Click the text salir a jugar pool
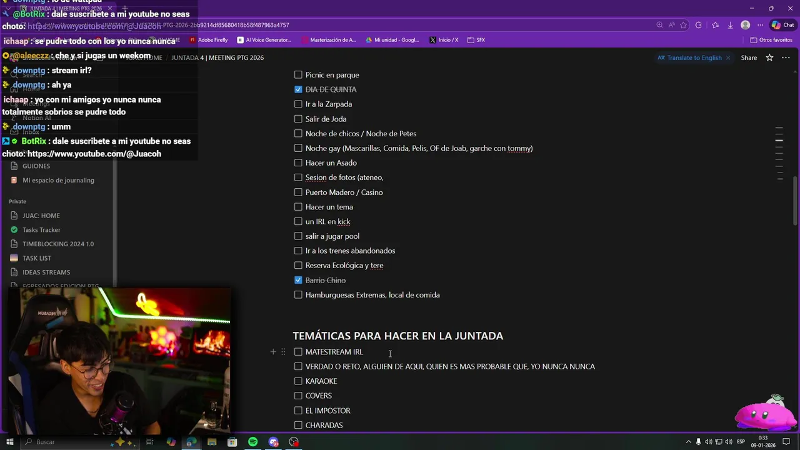The image size is (800, 450). (x=332, y=236)
